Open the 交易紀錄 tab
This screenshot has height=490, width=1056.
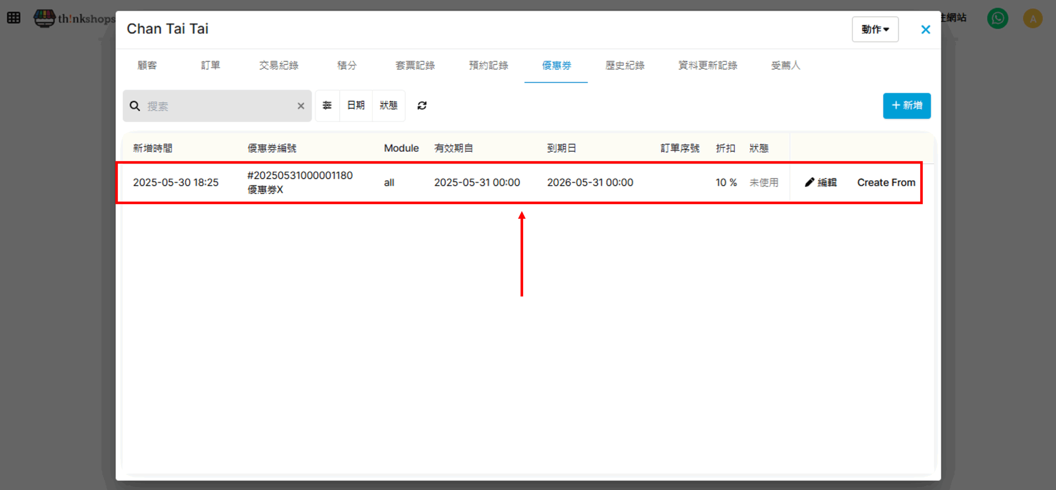pos(278,65)
